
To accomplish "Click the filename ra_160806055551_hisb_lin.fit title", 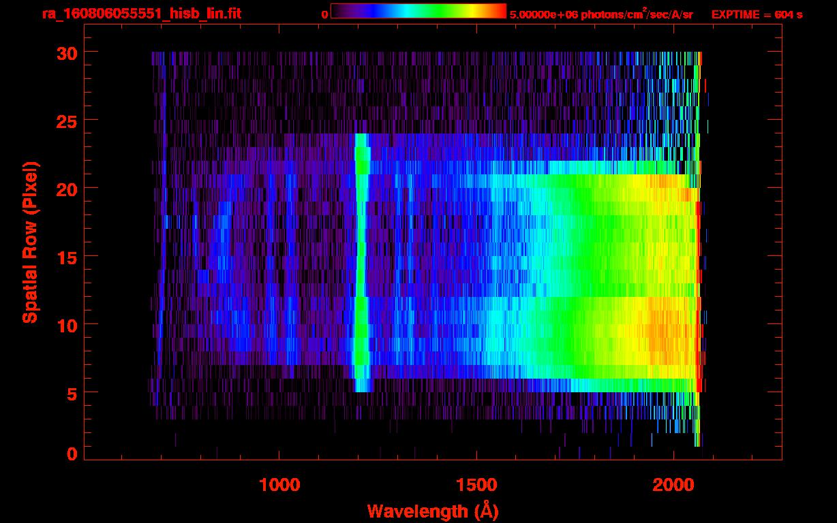I will [x=141, y=14].
